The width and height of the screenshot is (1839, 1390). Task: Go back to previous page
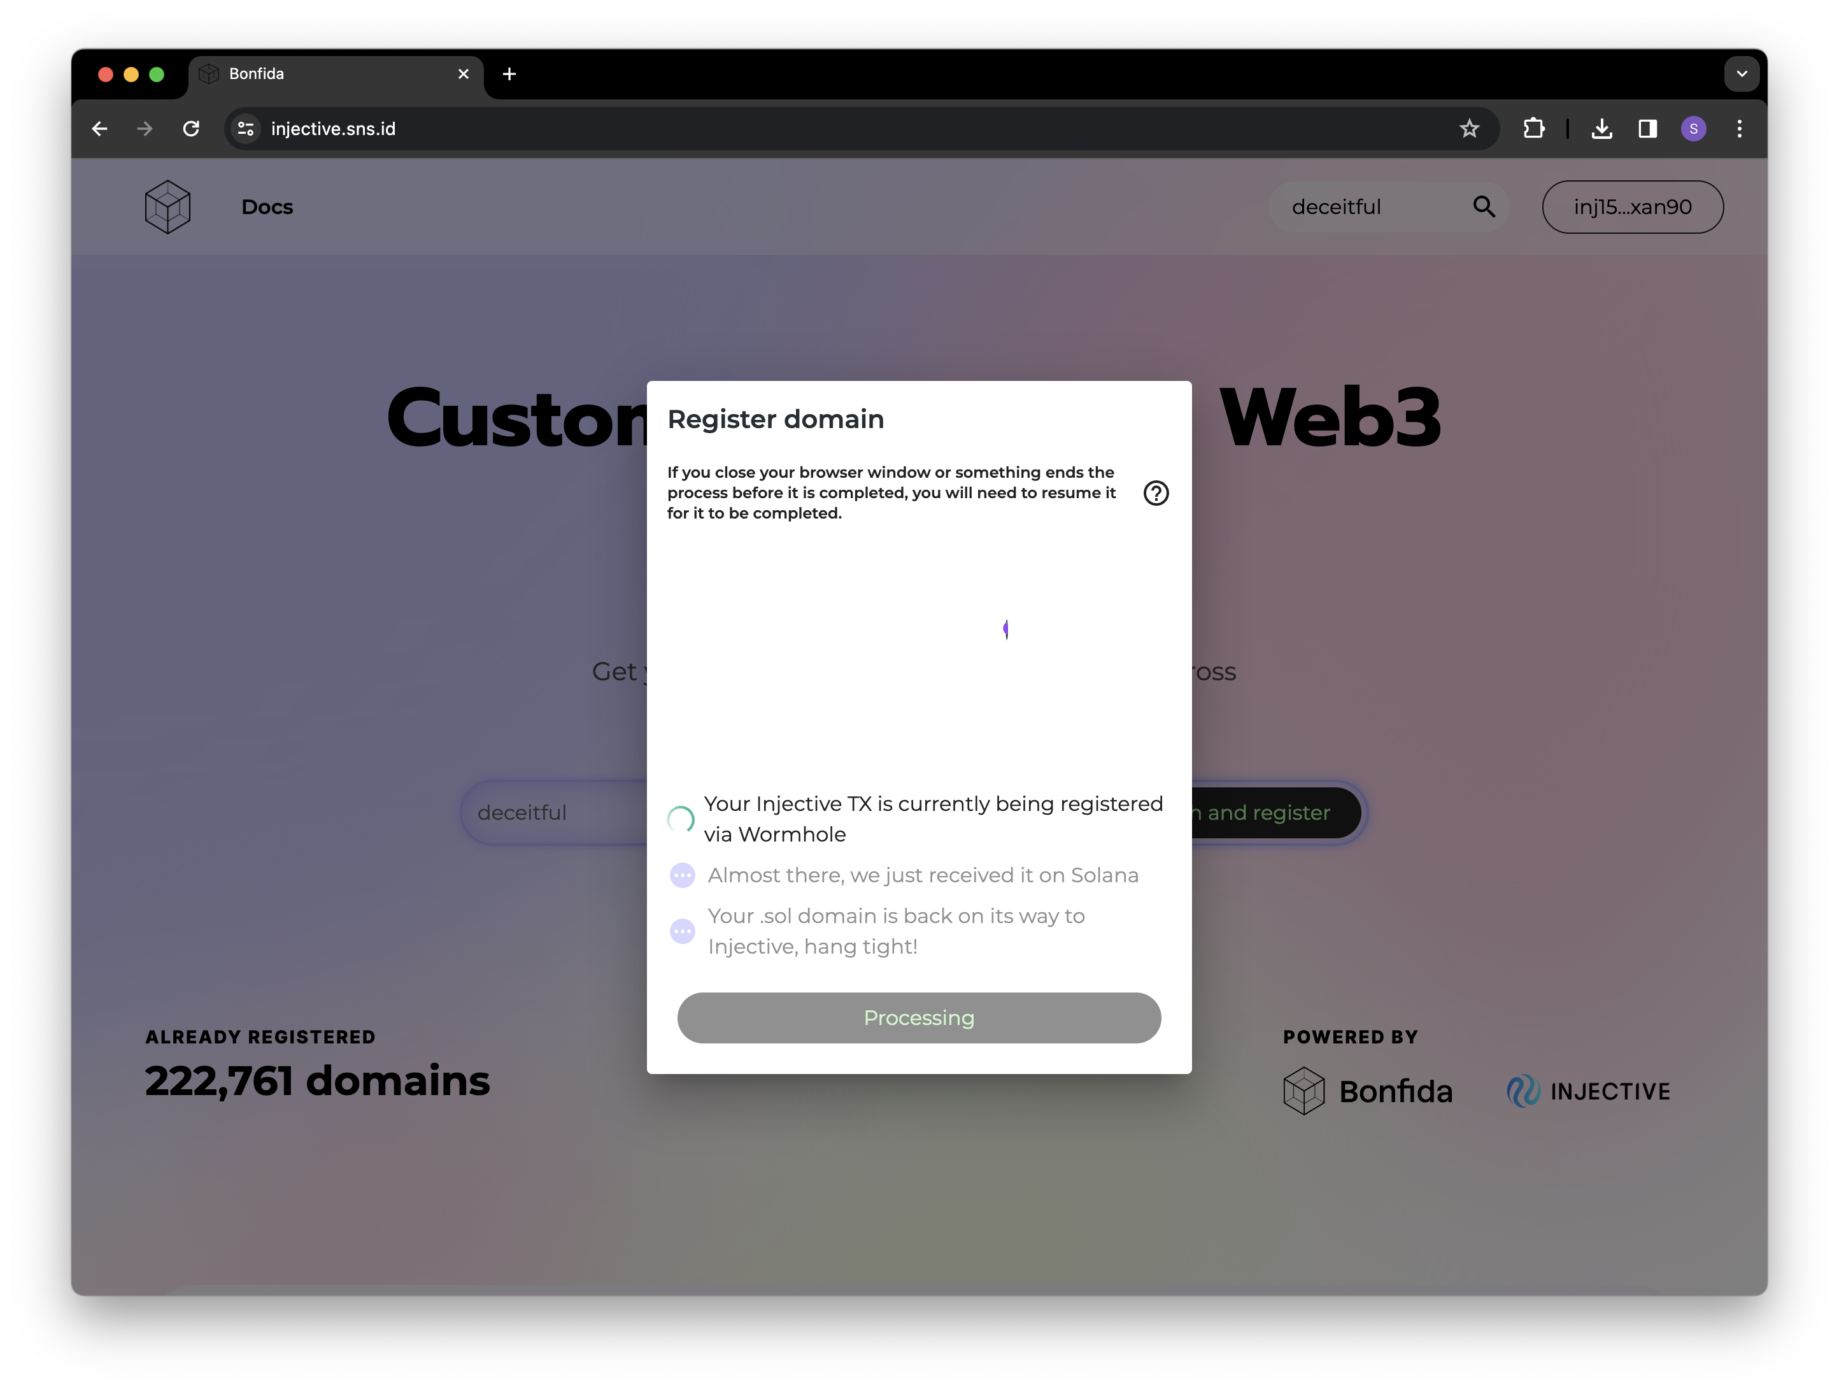tap(100, 129)
